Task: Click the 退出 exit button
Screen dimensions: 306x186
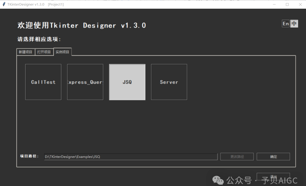Action: click(273, 177)
